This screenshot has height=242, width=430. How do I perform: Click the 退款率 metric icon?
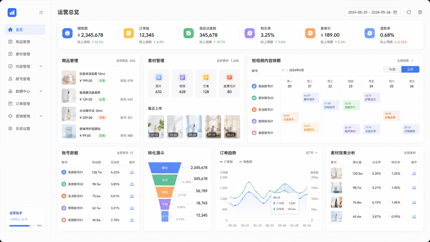coord(370,33)
